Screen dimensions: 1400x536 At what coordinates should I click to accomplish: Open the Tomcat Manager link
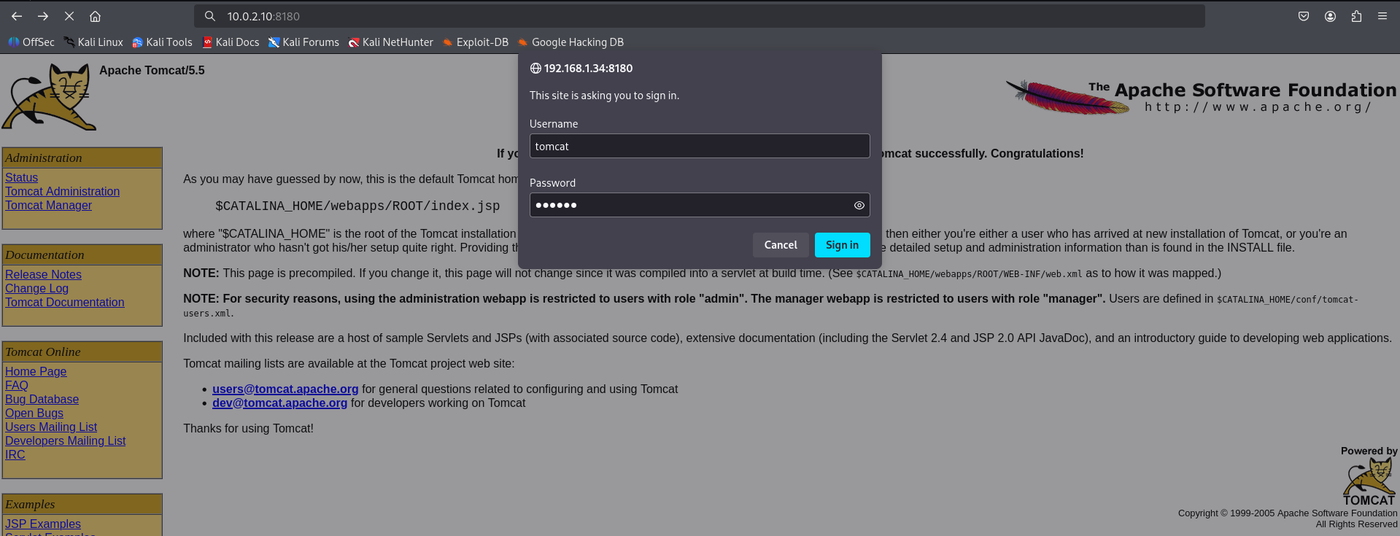tap(48, 205)
